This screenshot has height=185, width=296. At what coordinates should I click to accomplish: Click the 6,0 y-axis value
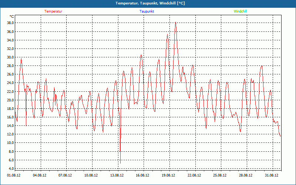click(11, 160)
